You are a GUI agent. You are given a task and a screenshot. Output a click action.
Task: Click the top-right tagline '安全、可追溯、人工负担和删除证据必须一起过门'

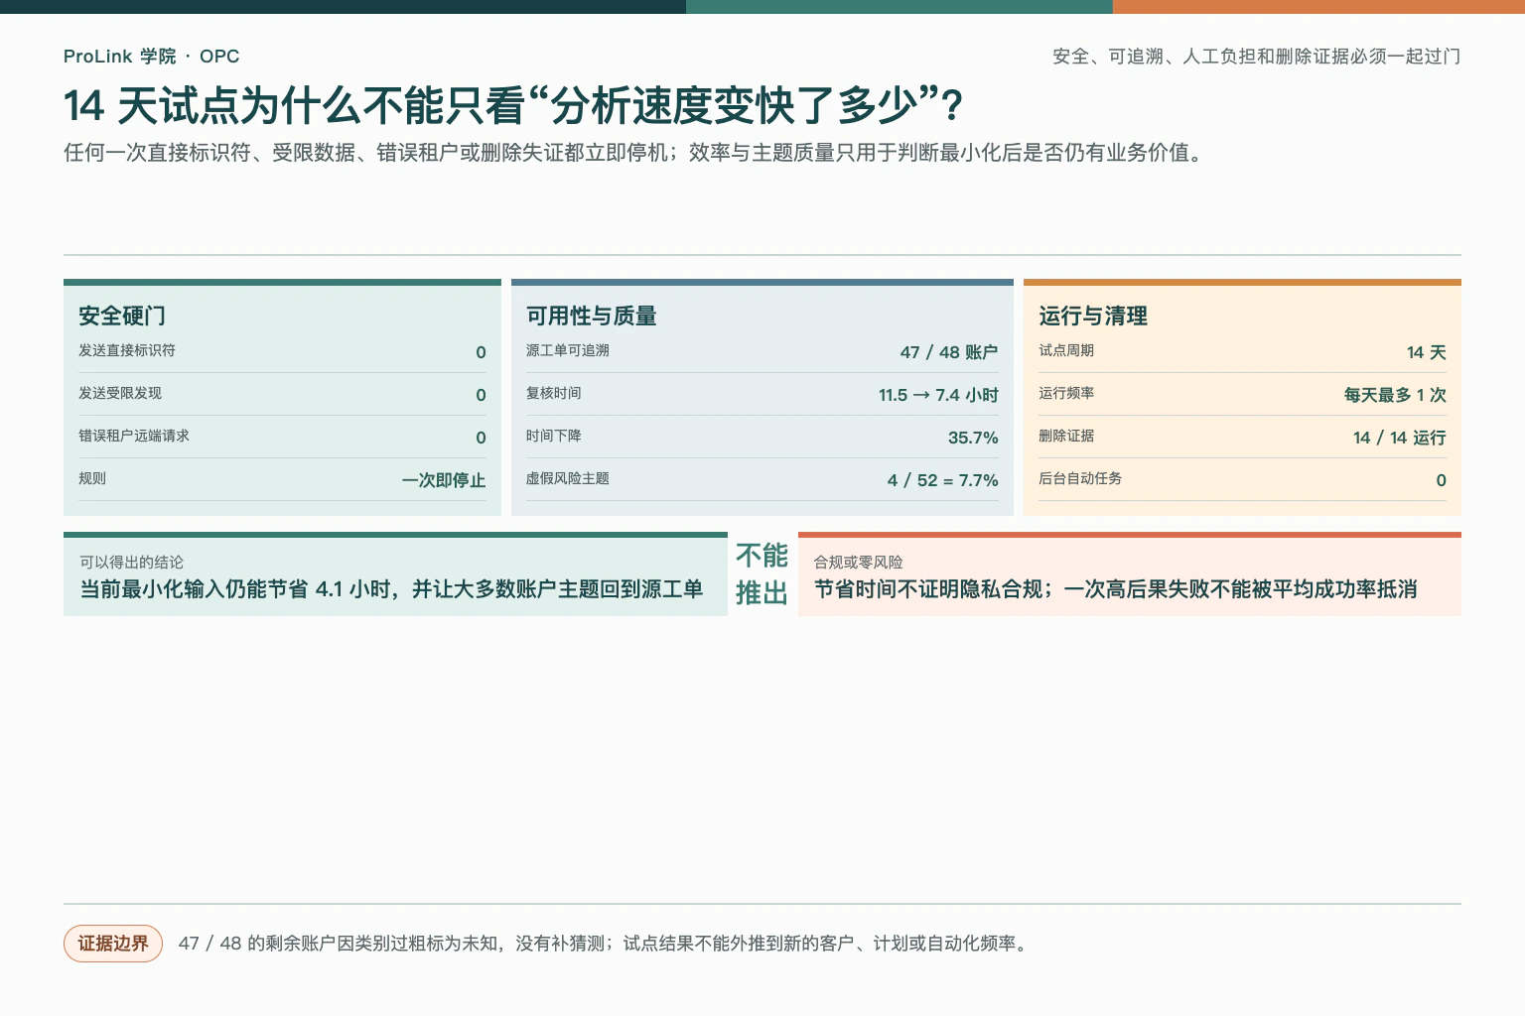point(1256,57)
